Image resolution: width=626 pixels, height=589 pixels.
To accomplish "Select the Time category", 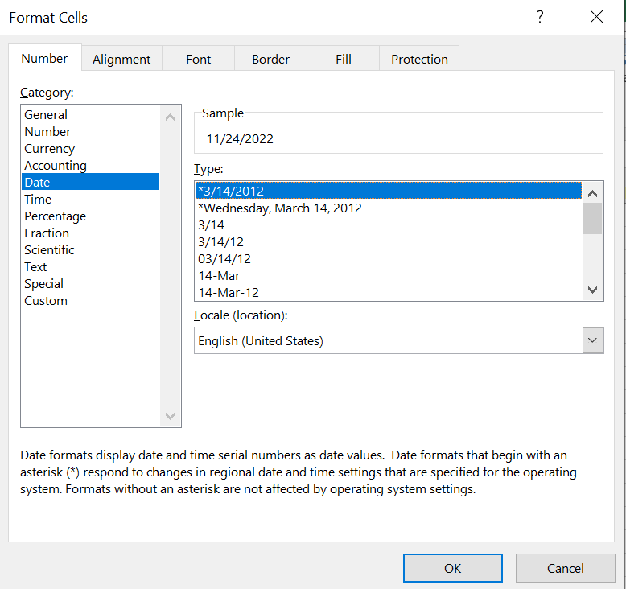I will (x=38, y=200).
